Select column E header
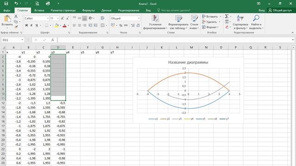Screen dimensions: 296x166 [x=73, y=47]
